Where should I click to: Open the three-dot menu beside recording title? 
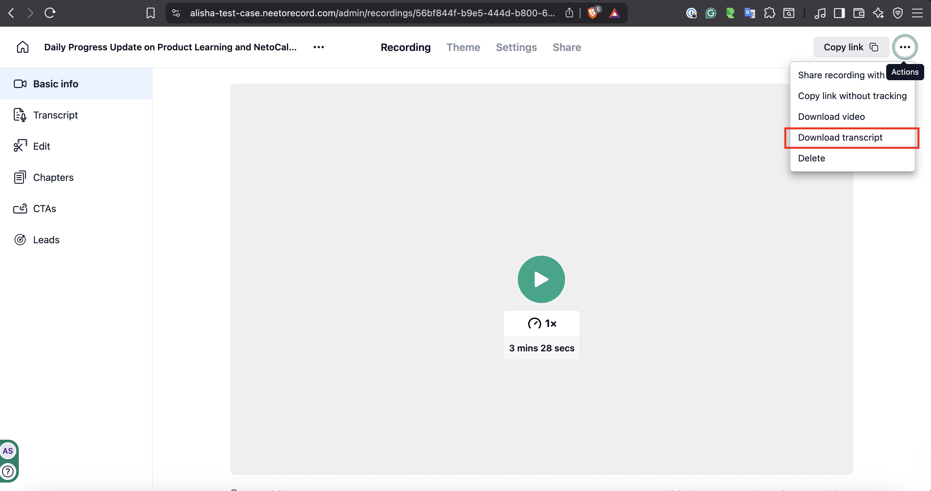318,47
